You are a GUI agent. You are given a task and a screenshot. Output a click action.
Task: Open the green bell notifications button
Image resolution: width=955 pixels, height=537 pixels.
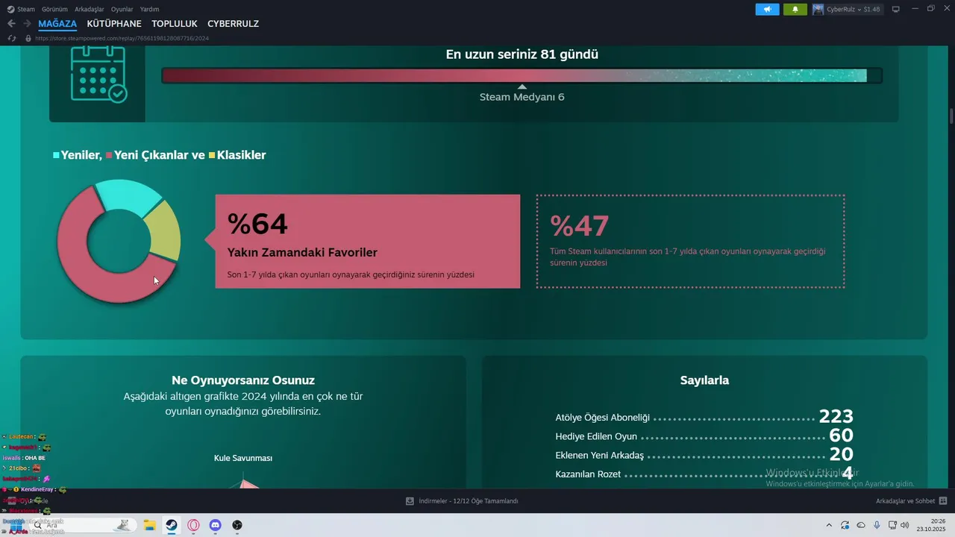[795, 9]
